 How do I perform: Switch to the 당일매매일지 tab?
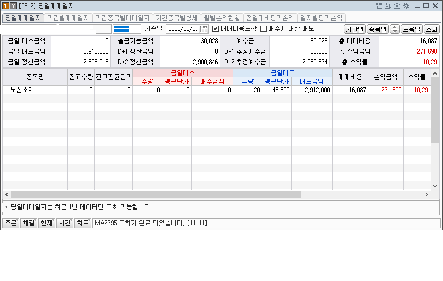point(23,18)
